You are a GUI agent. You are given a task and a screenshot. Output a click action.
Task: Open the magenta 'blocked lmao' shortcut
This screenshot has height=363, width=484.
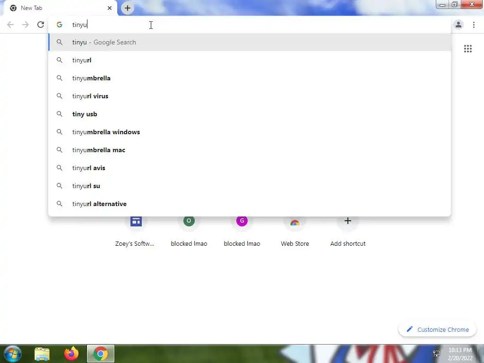(242, 232)
